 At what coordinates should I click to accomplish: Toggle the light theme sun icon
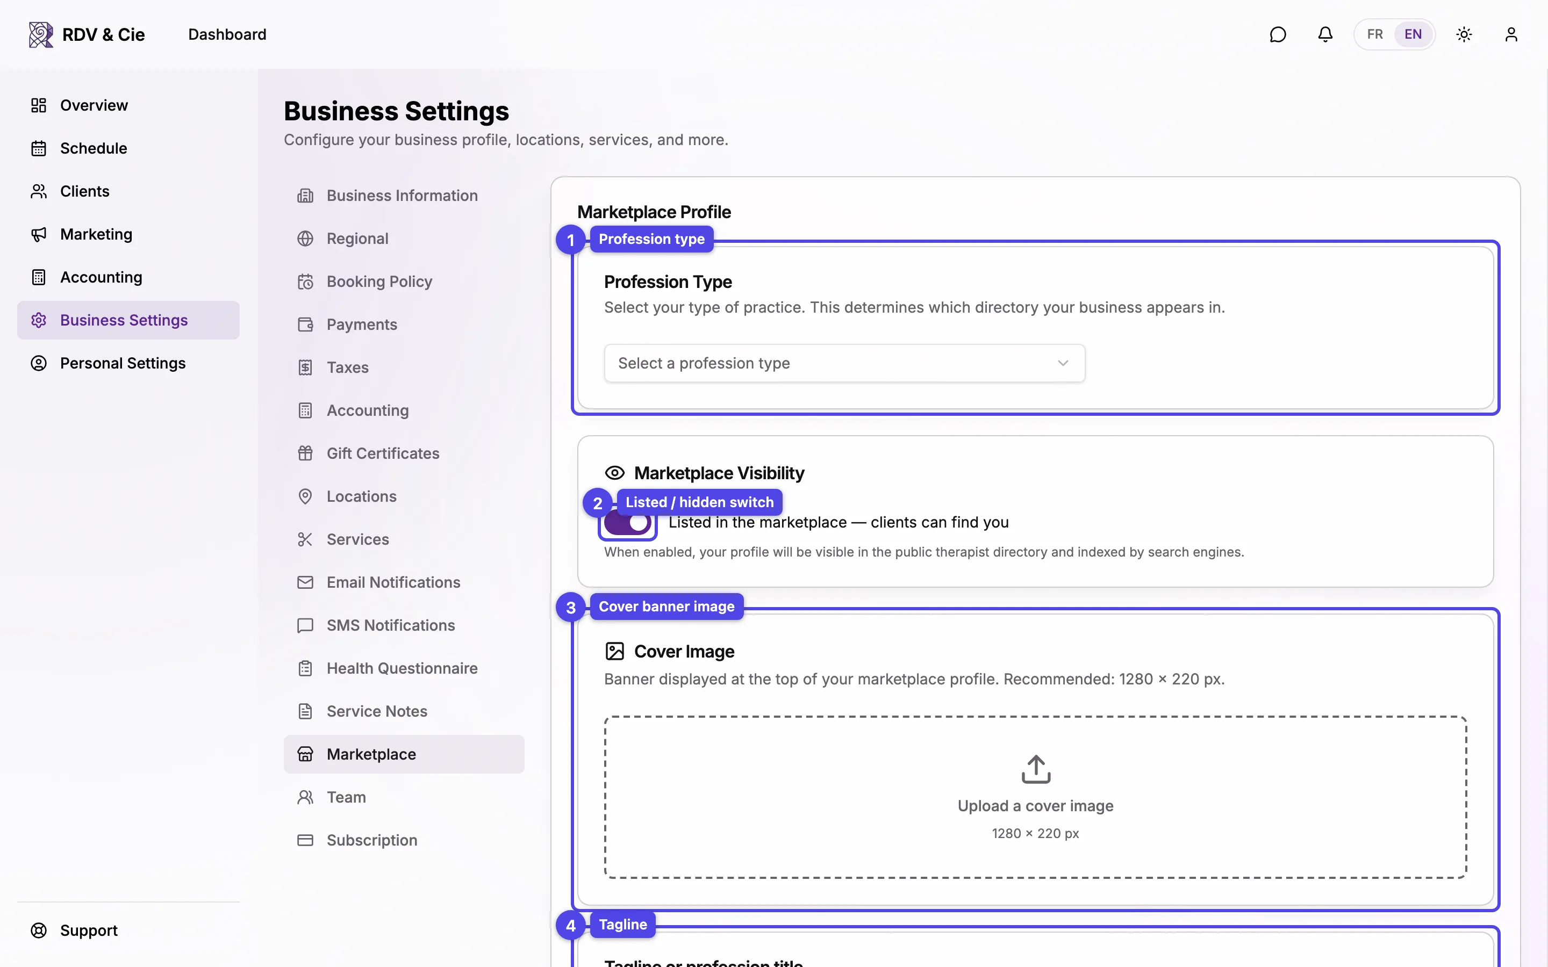click(1464, 34)
